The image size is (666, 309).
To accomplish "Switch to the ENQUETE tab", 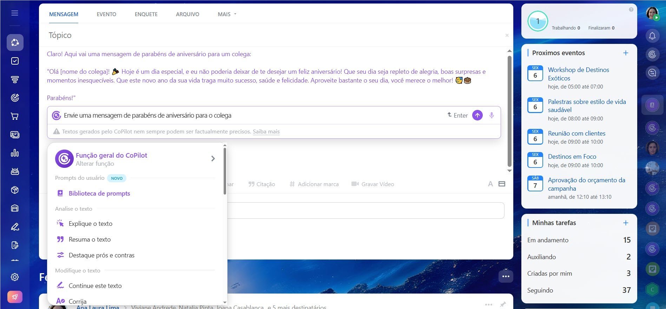I will click(146, 14).
